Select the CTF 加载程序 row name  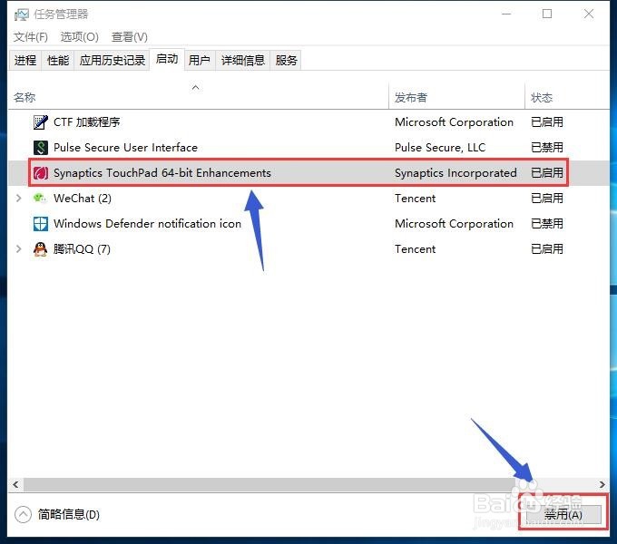pos(86,122)
